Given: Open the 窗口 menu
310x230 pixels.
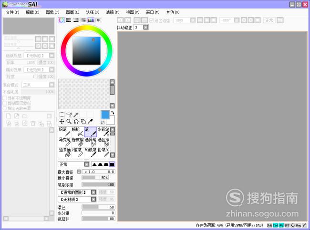Looking at the screenshot, I should [x=153, y=12].
